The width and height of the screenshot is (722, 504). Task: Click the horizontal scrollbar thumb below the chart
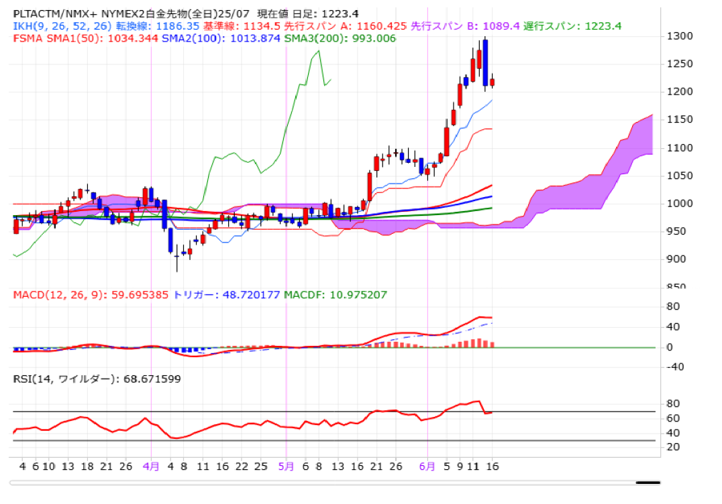[648, 483]
